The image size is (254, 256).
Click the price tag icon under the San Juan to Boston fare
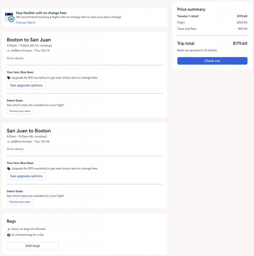9,168
